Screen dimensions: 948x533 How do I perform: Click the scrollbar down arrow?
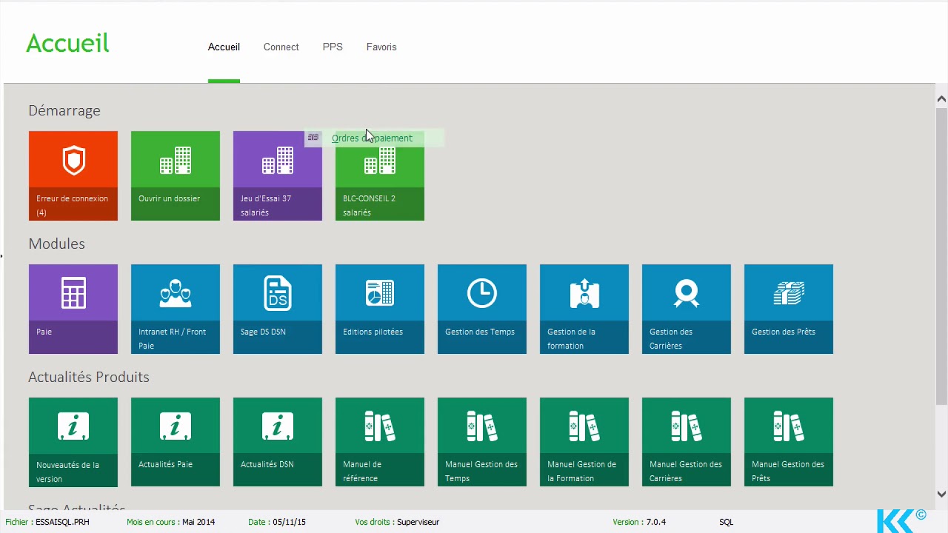coord(941,494)
